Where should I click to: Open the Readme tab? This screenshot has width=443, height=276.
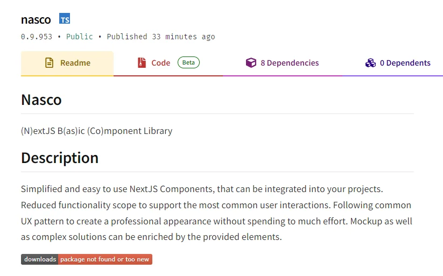pos(67,63)
